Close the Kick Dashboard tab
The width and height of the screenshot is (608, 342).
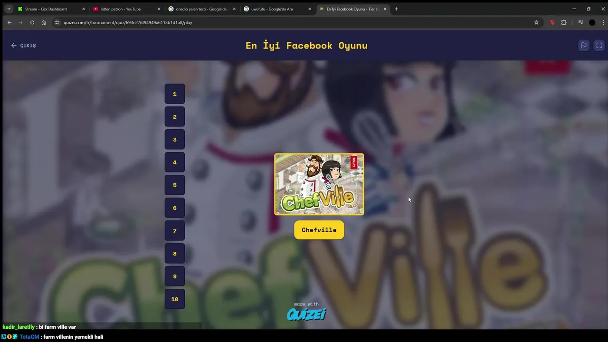(83, 9)
